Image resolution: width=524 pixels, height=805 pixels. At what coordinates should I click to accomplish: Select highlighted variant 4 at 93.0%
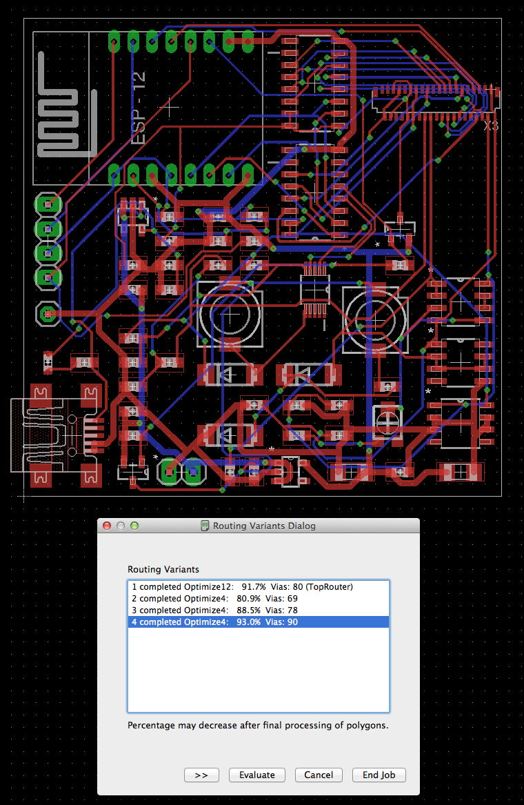[214, 622]
